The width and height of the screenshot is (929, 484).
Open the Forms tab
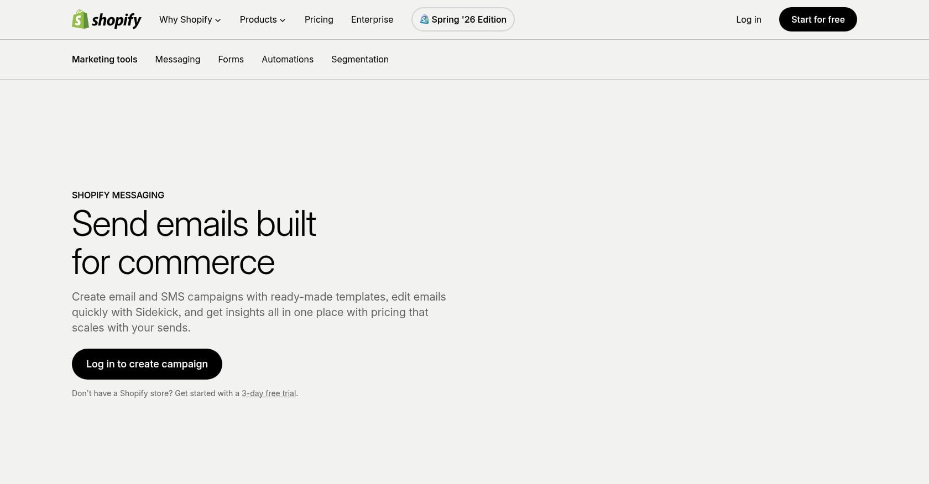coord(231,59)
